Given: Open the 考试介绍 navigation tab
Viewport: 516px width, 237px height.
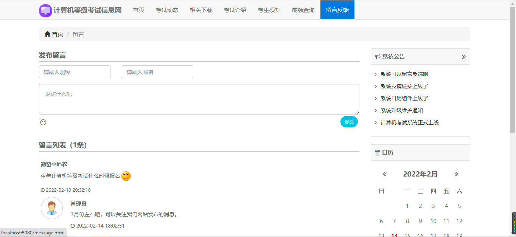Looking at the screenshot, I should pyautogui.click(x=235, y=10).
